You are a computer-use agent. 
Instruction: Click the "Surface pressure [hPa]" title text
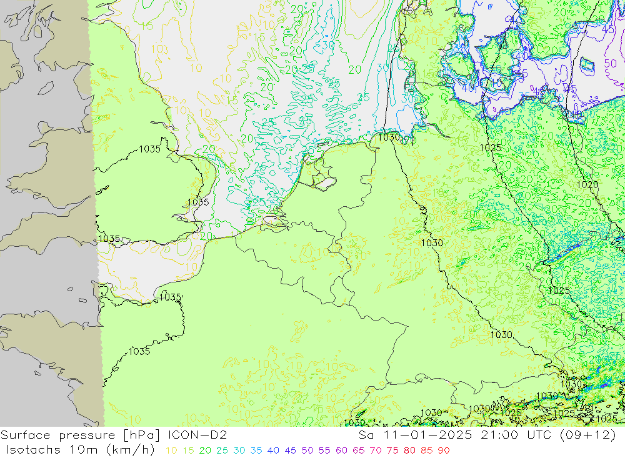pos(81,435)
